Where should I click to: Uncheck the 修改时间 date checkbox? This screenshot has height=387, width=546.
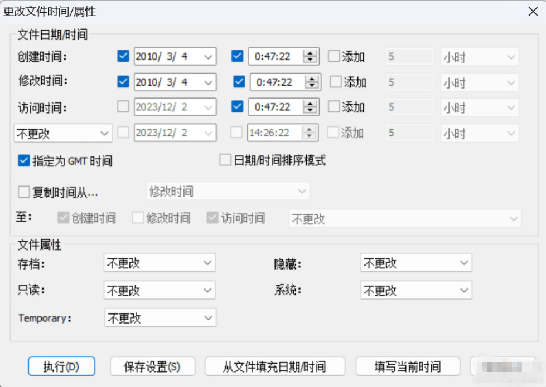coord(123,82)
